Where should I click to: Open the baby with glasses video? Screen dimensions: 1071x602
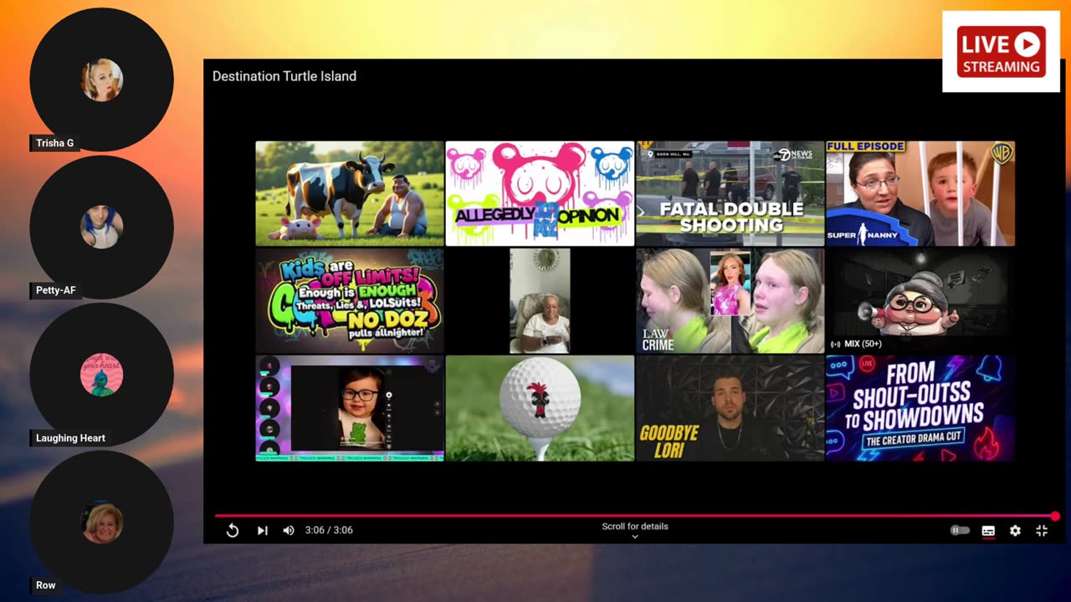click(x=350, y=408)
